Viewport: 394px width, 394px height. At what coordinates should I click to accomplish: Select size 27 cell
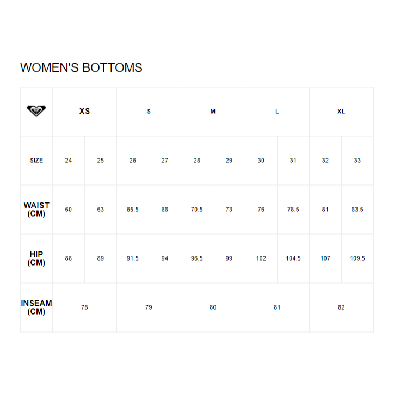tap(164, 161)
